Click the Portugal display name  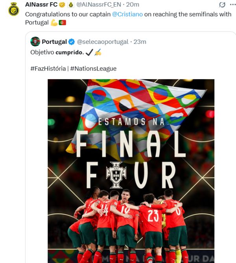coord(54,42)
